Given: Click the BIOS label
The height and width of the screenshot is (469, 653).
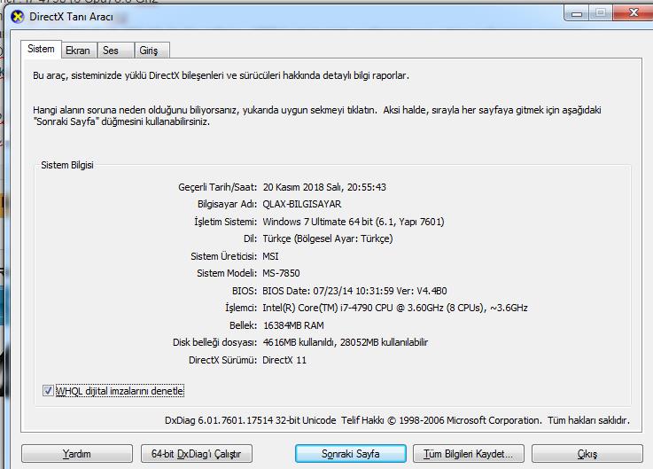Looking at the screenshot, I should click(x=245, y=291).
